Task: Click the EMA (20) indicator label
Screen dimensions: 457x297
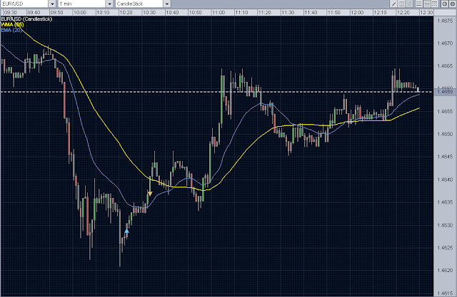Action: 11,30
